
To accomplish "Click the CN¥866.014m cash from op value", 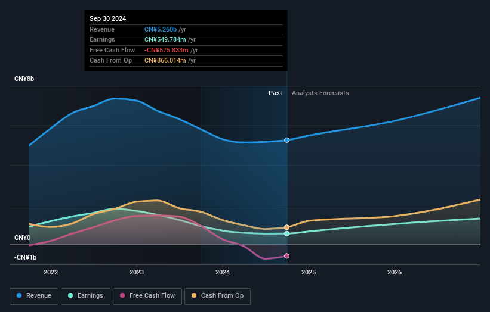I will point(165,61).
